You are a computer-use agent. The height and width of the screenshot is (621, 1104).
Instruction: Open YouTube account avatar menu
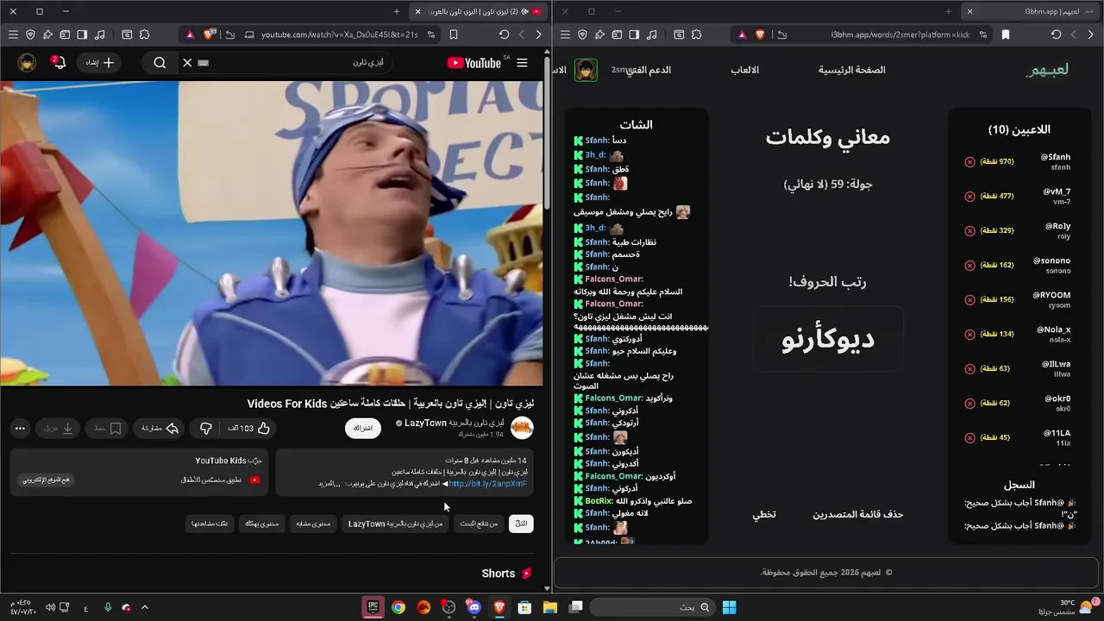27,63
